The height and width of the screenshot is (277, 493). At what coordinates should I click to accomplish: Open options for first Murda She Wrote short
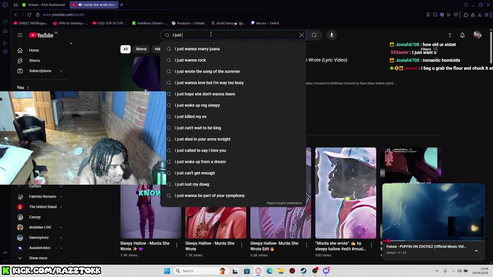click(177, 245)
